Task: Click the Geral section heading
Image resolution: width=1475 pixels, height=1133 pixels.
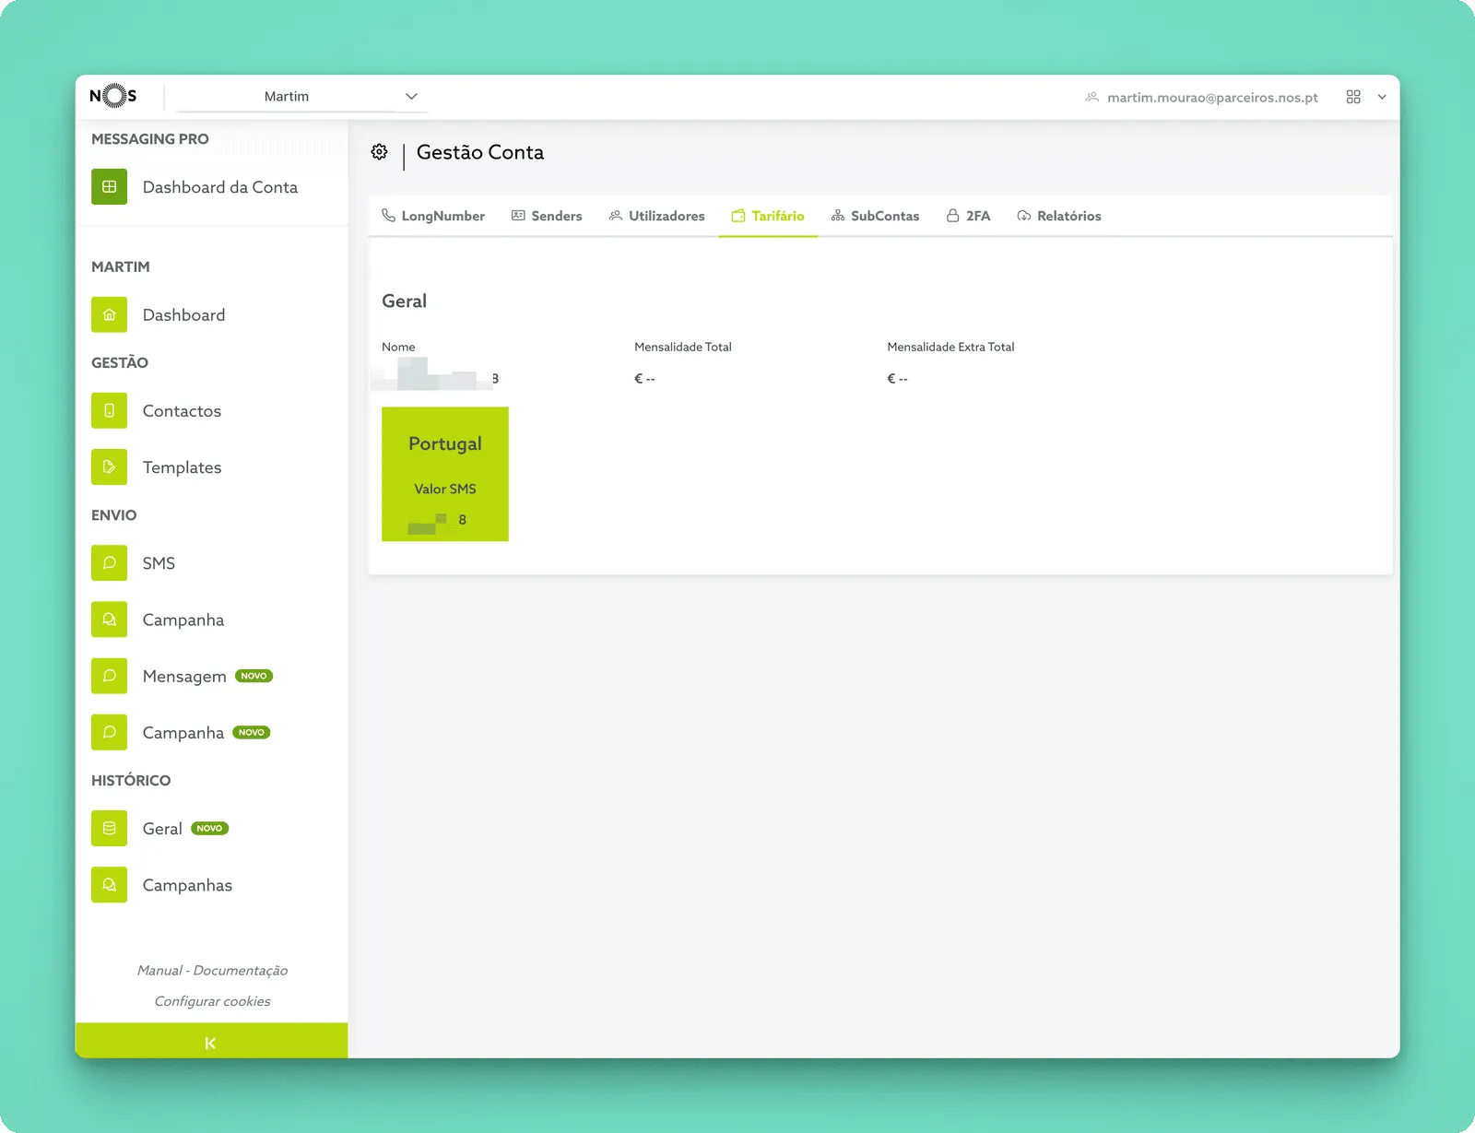Action: click(x=404, y=301)
